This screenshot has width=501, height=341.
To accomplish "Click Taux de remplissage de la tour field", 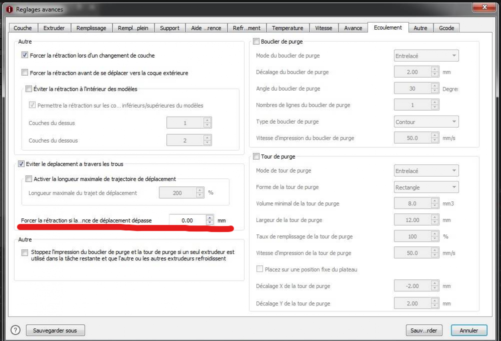I will pos(412,236).
